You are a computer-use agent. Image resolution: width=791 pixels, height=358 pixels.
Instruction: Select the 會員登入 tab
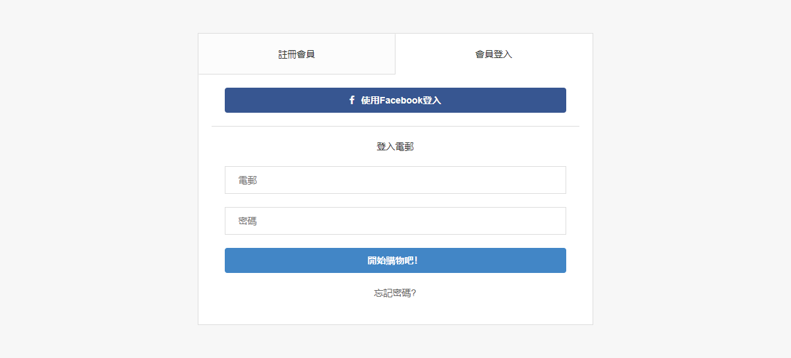[494, 54]
